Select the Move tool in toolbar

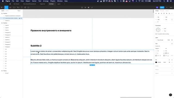click(6, 7)
